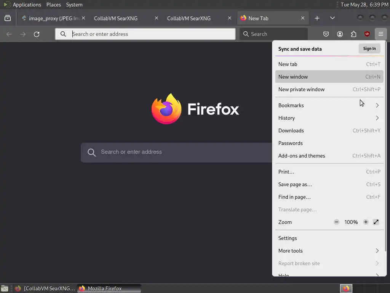The image size is (390, 293).
Task: Click the Back navigation arrow
Action: (9, 34)
